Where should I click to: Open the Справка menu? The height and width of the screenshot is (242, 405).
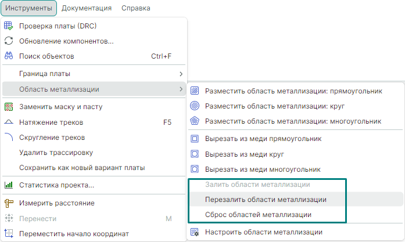[136, 9]
